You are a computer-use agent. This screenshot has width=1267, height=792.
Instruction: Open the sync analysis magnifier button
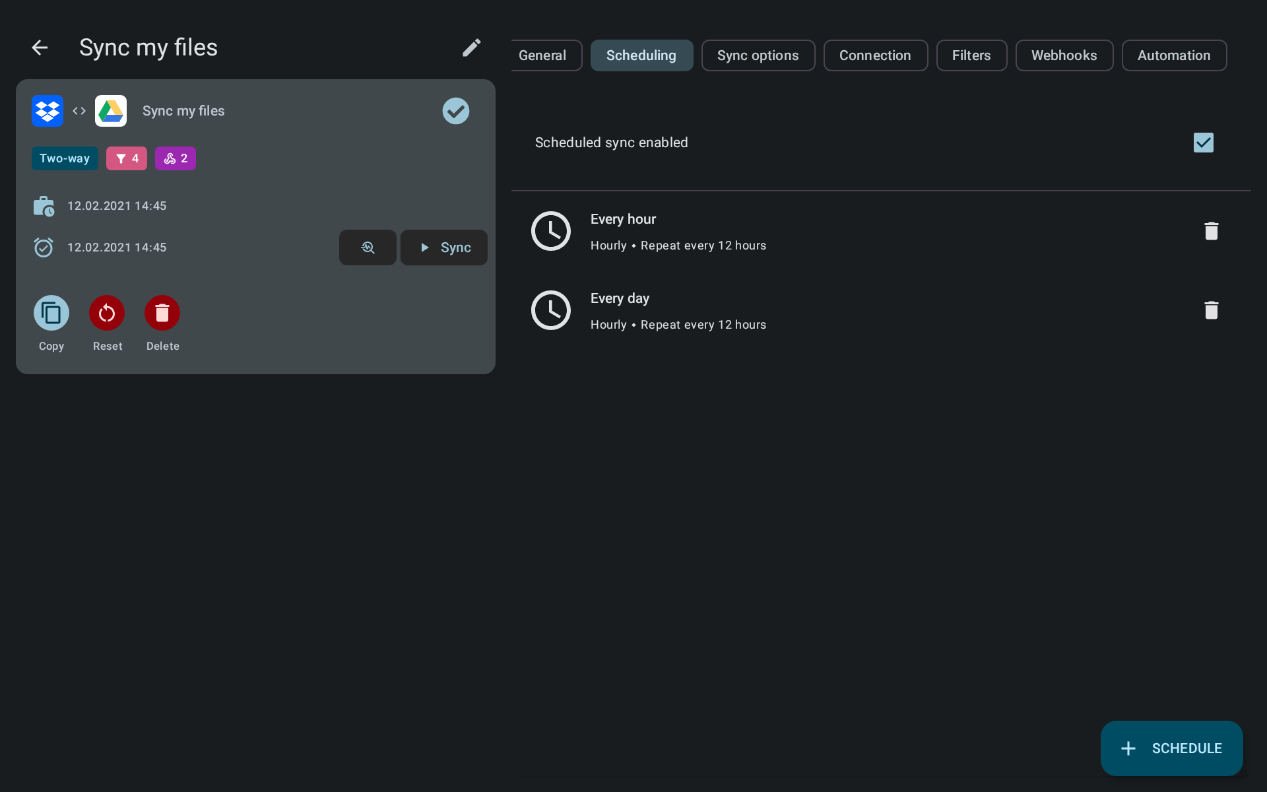pos(368,247)
